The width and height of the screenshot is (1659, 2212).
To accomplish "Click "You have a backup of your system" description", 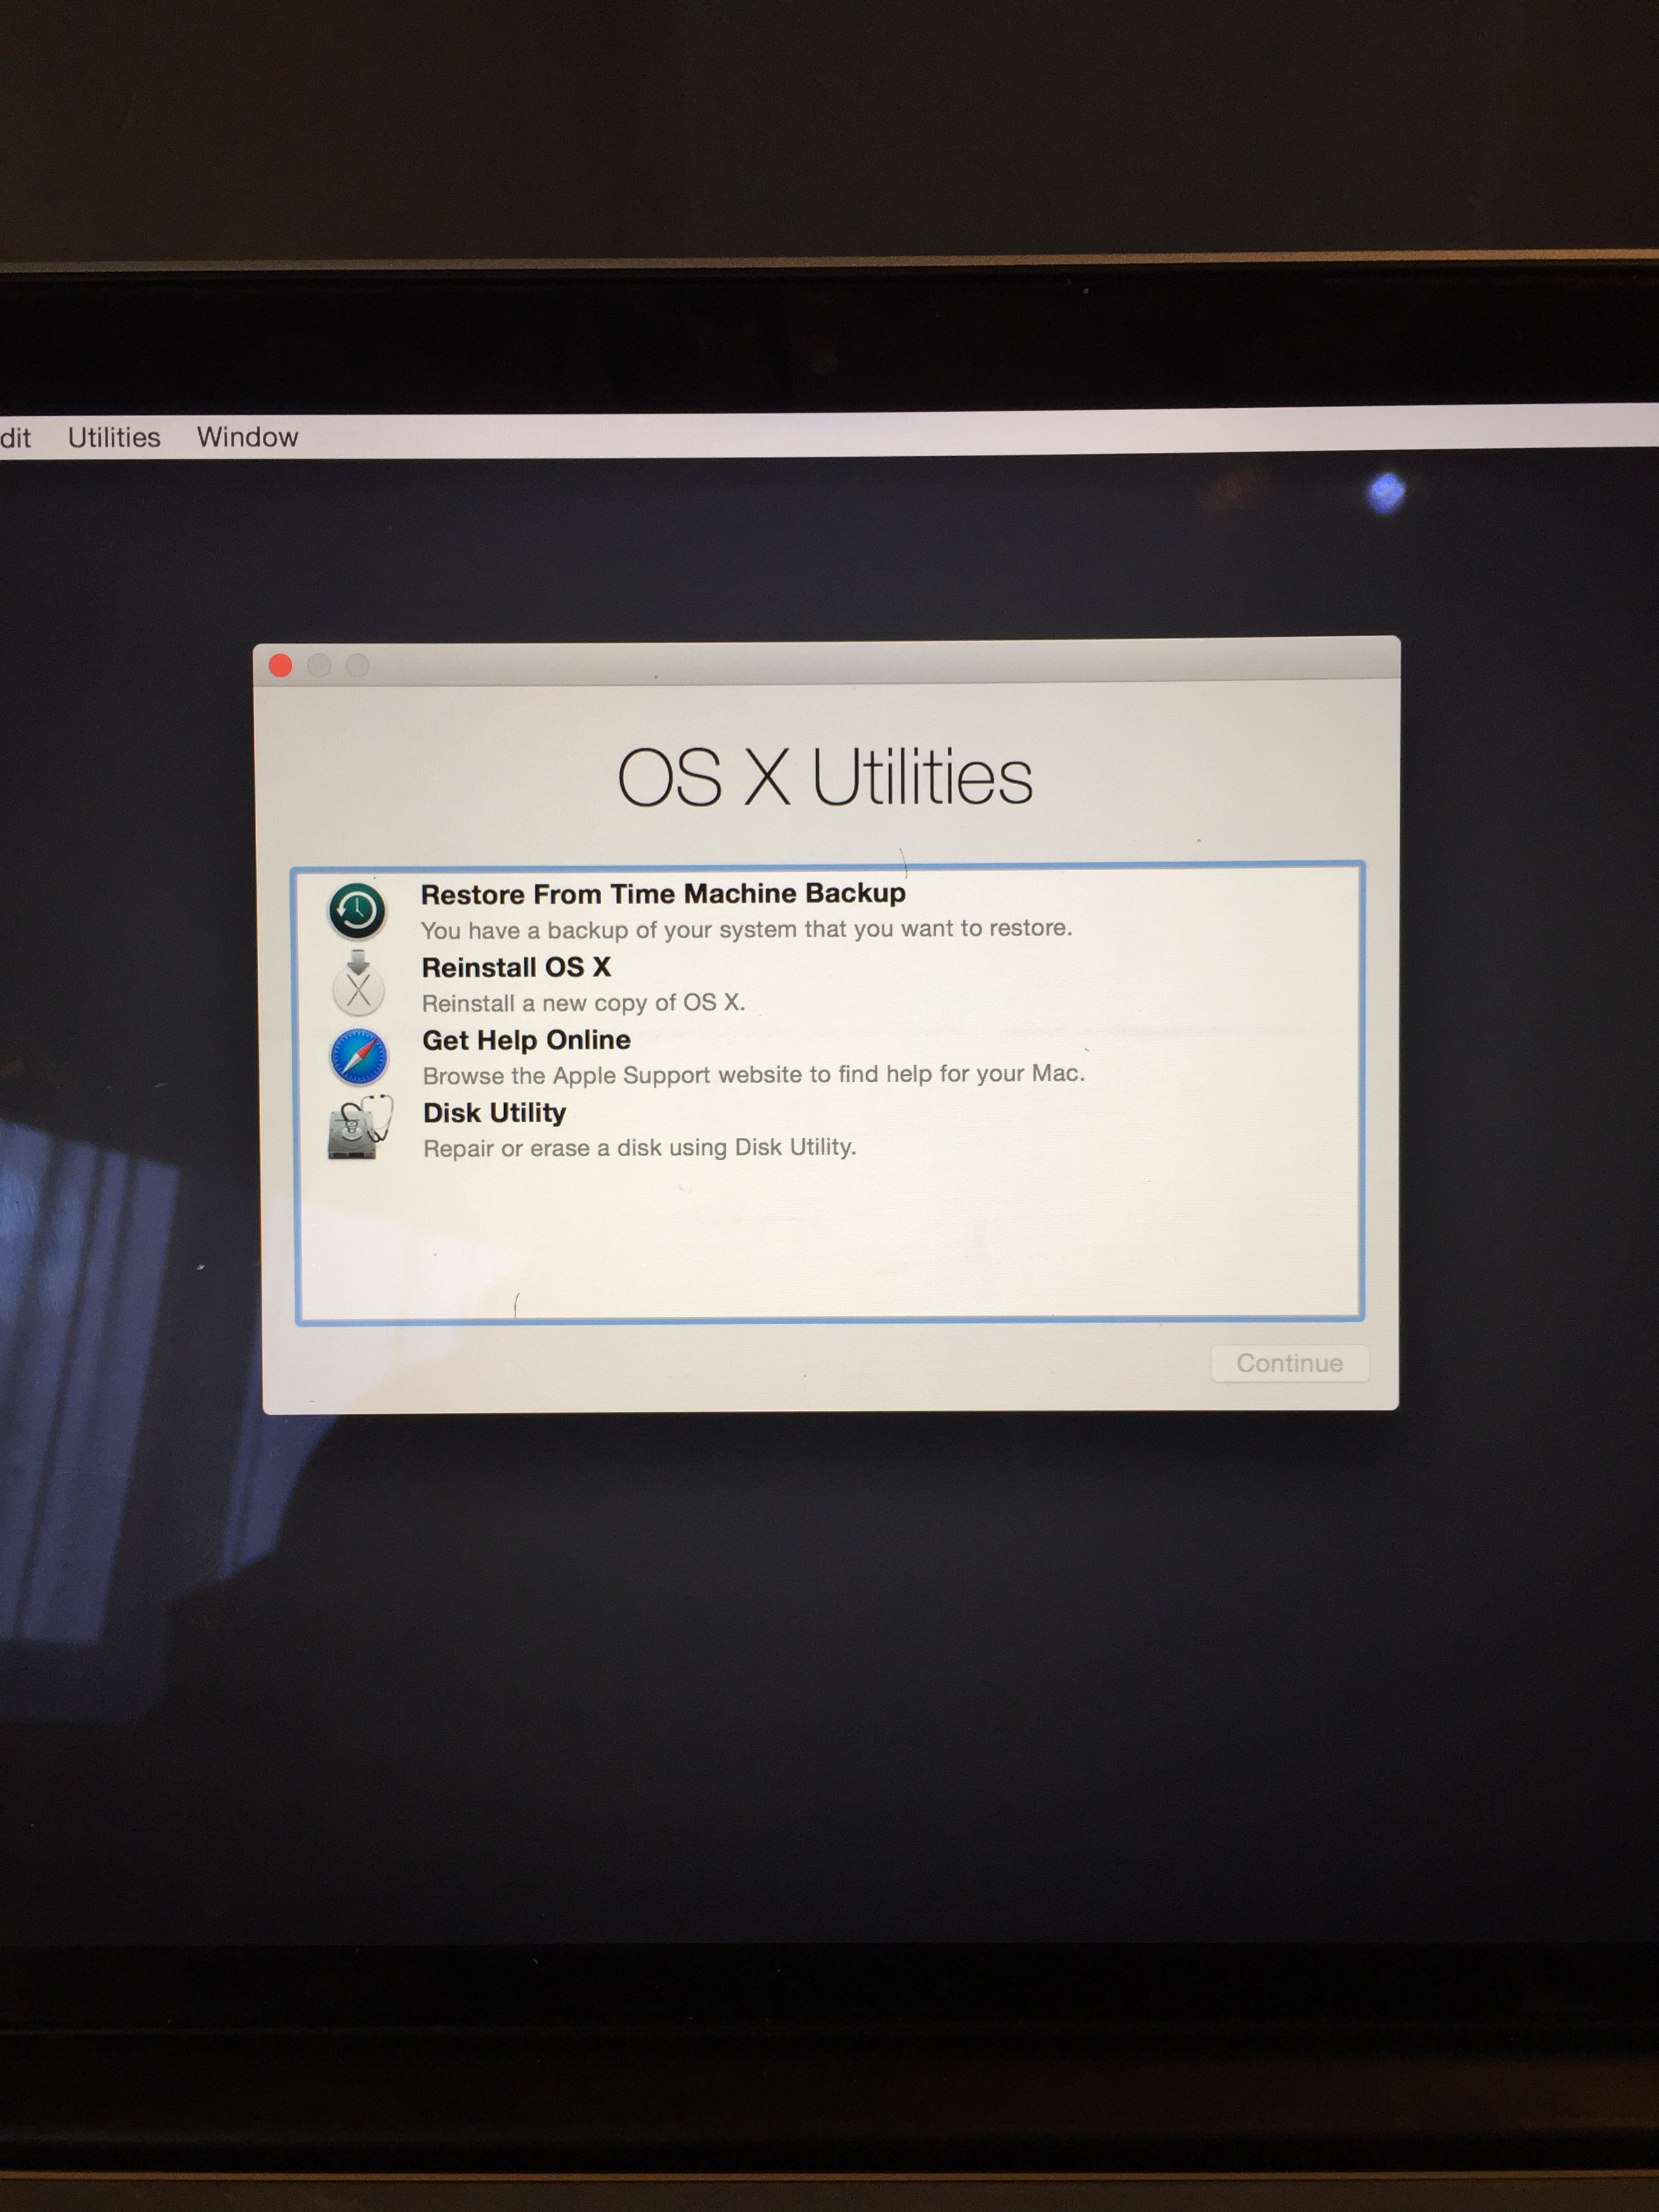I will (x=746, y=929).
